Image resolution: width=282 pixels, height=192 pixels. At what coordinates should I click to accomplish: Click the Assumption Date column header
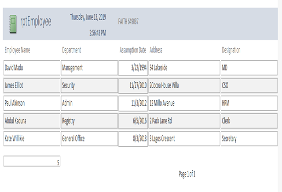point(133,50)
